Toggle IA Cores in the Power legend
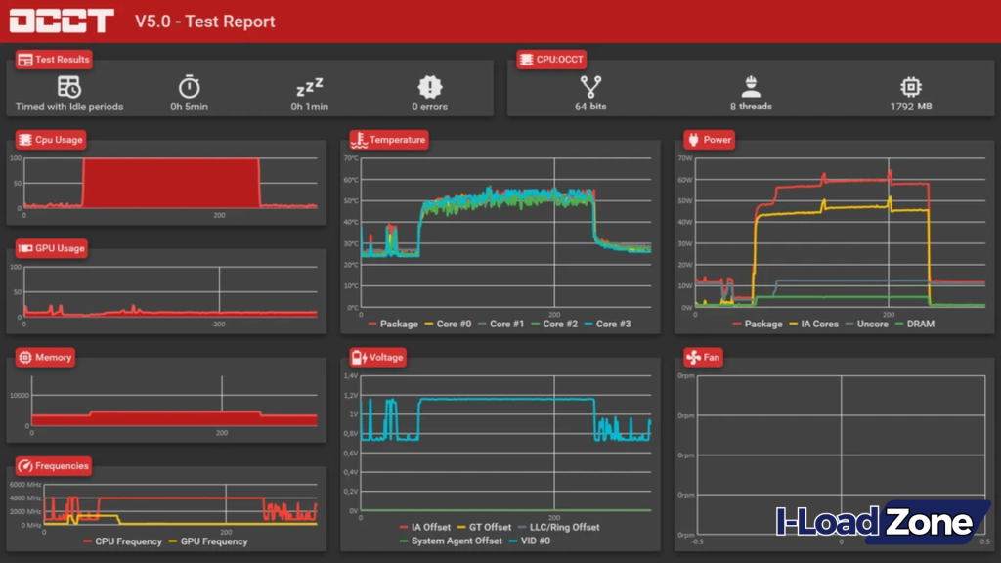This screenshot has height=563, width=1001. pos(814,325)
